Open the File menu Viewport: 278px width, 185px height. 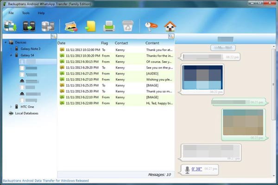(11, 13)
